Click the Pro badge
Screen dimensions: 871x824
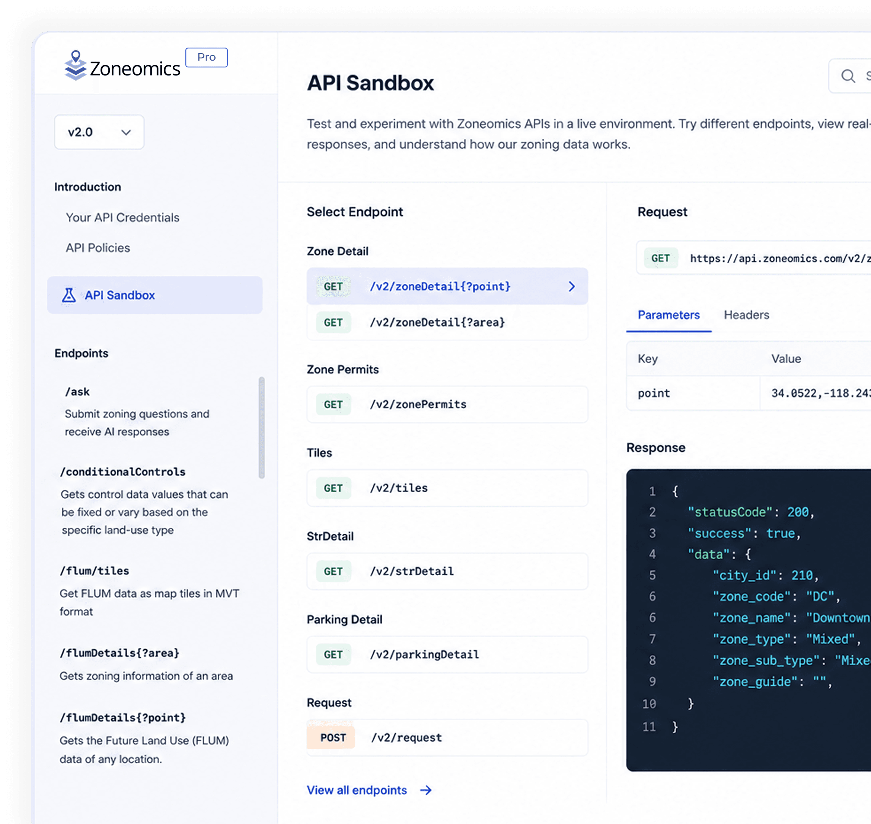206,58
